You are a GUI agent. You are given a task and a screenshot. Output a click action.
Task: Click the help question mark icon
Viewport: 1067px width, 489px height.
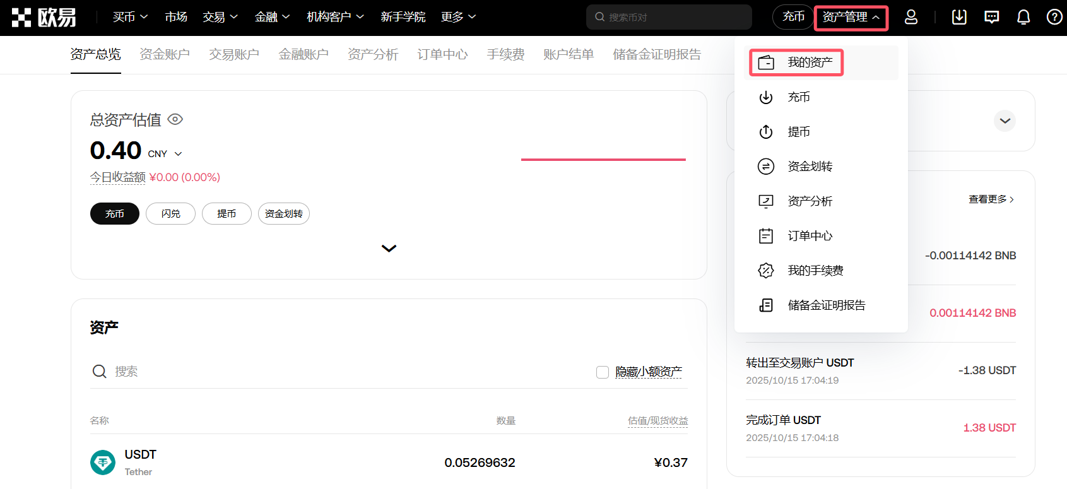point(1054,17)
